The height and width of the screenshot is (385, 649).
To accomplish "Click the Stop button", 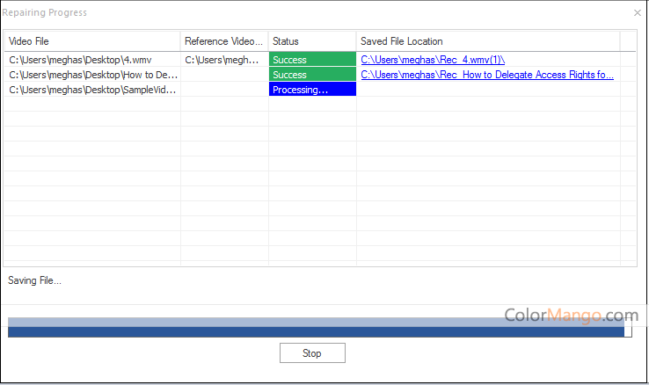I will pyautogui.click(x=312, y=353).
